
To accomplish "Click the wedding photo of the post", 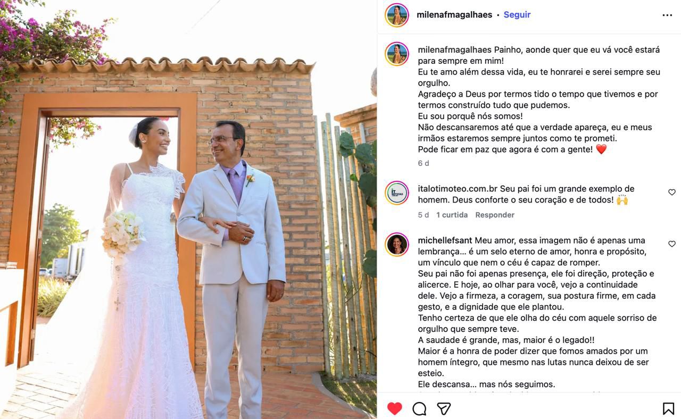I will click(x=188, y=209).
